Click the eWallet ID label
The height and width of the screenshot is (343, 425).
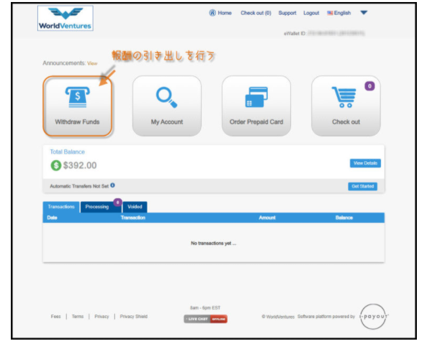pyautogui.click(x=295, y=33)
